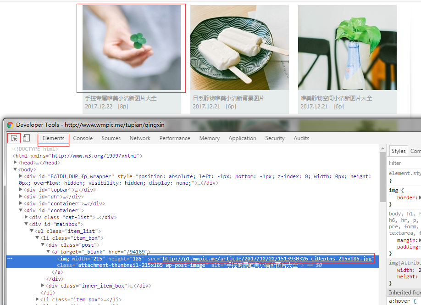Screen dimensions: 421x305
Task: Click the 2017.12.22 [8p] date text
Action: 106,107
